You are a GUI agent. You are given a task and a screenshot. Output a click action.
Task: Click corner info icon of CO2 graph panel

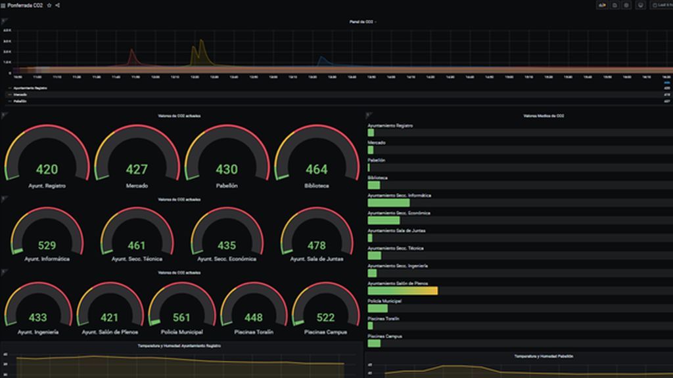[x=5, y=21]
